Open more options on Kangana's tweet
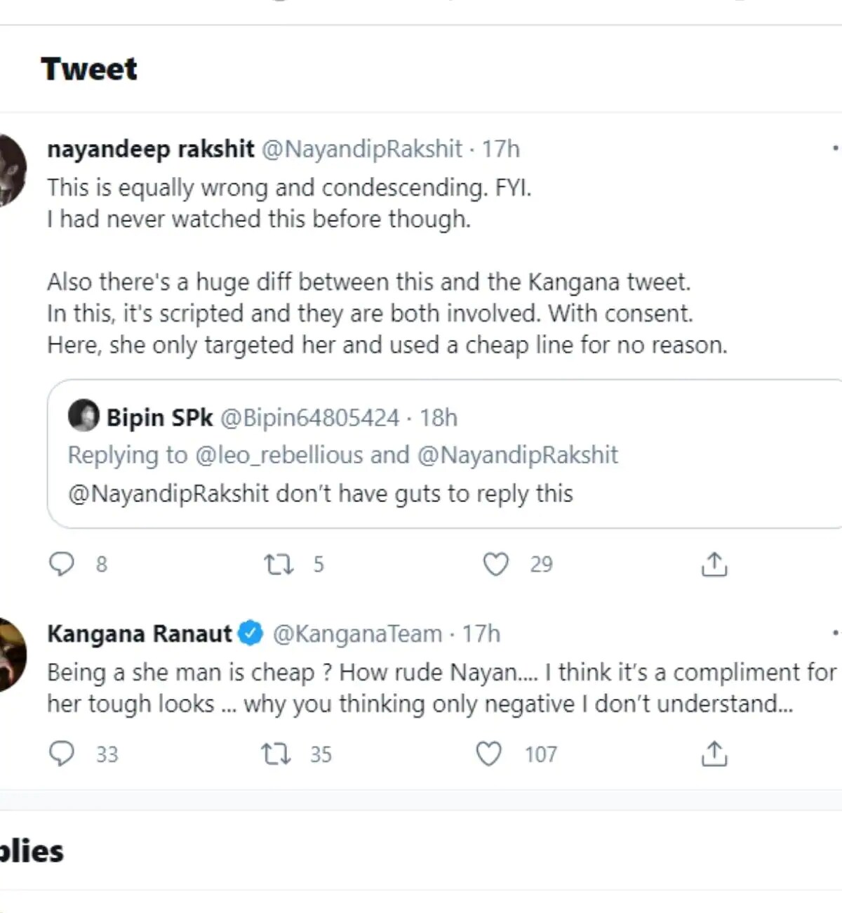Image resolution: width=842 pixels, height=913 pixels. 834,633
